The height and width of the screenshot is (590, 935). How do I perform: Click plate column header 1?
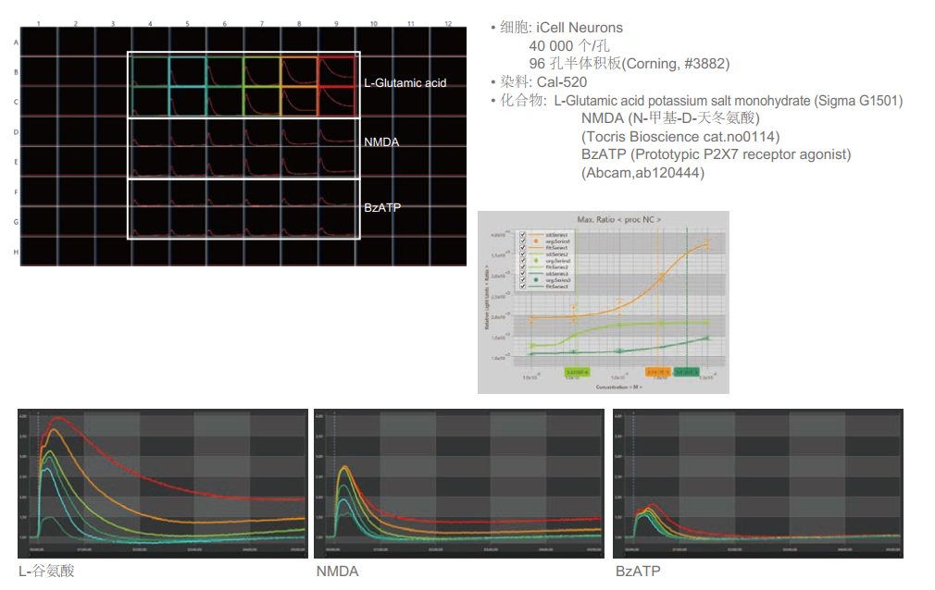coord(37,22)
